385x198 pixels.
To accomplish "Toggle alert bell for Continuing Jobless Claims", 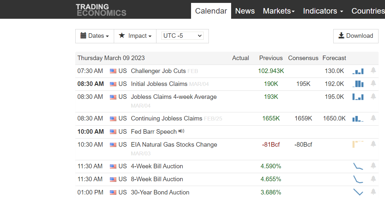I will pyautogui.click(x=373, y=118).
